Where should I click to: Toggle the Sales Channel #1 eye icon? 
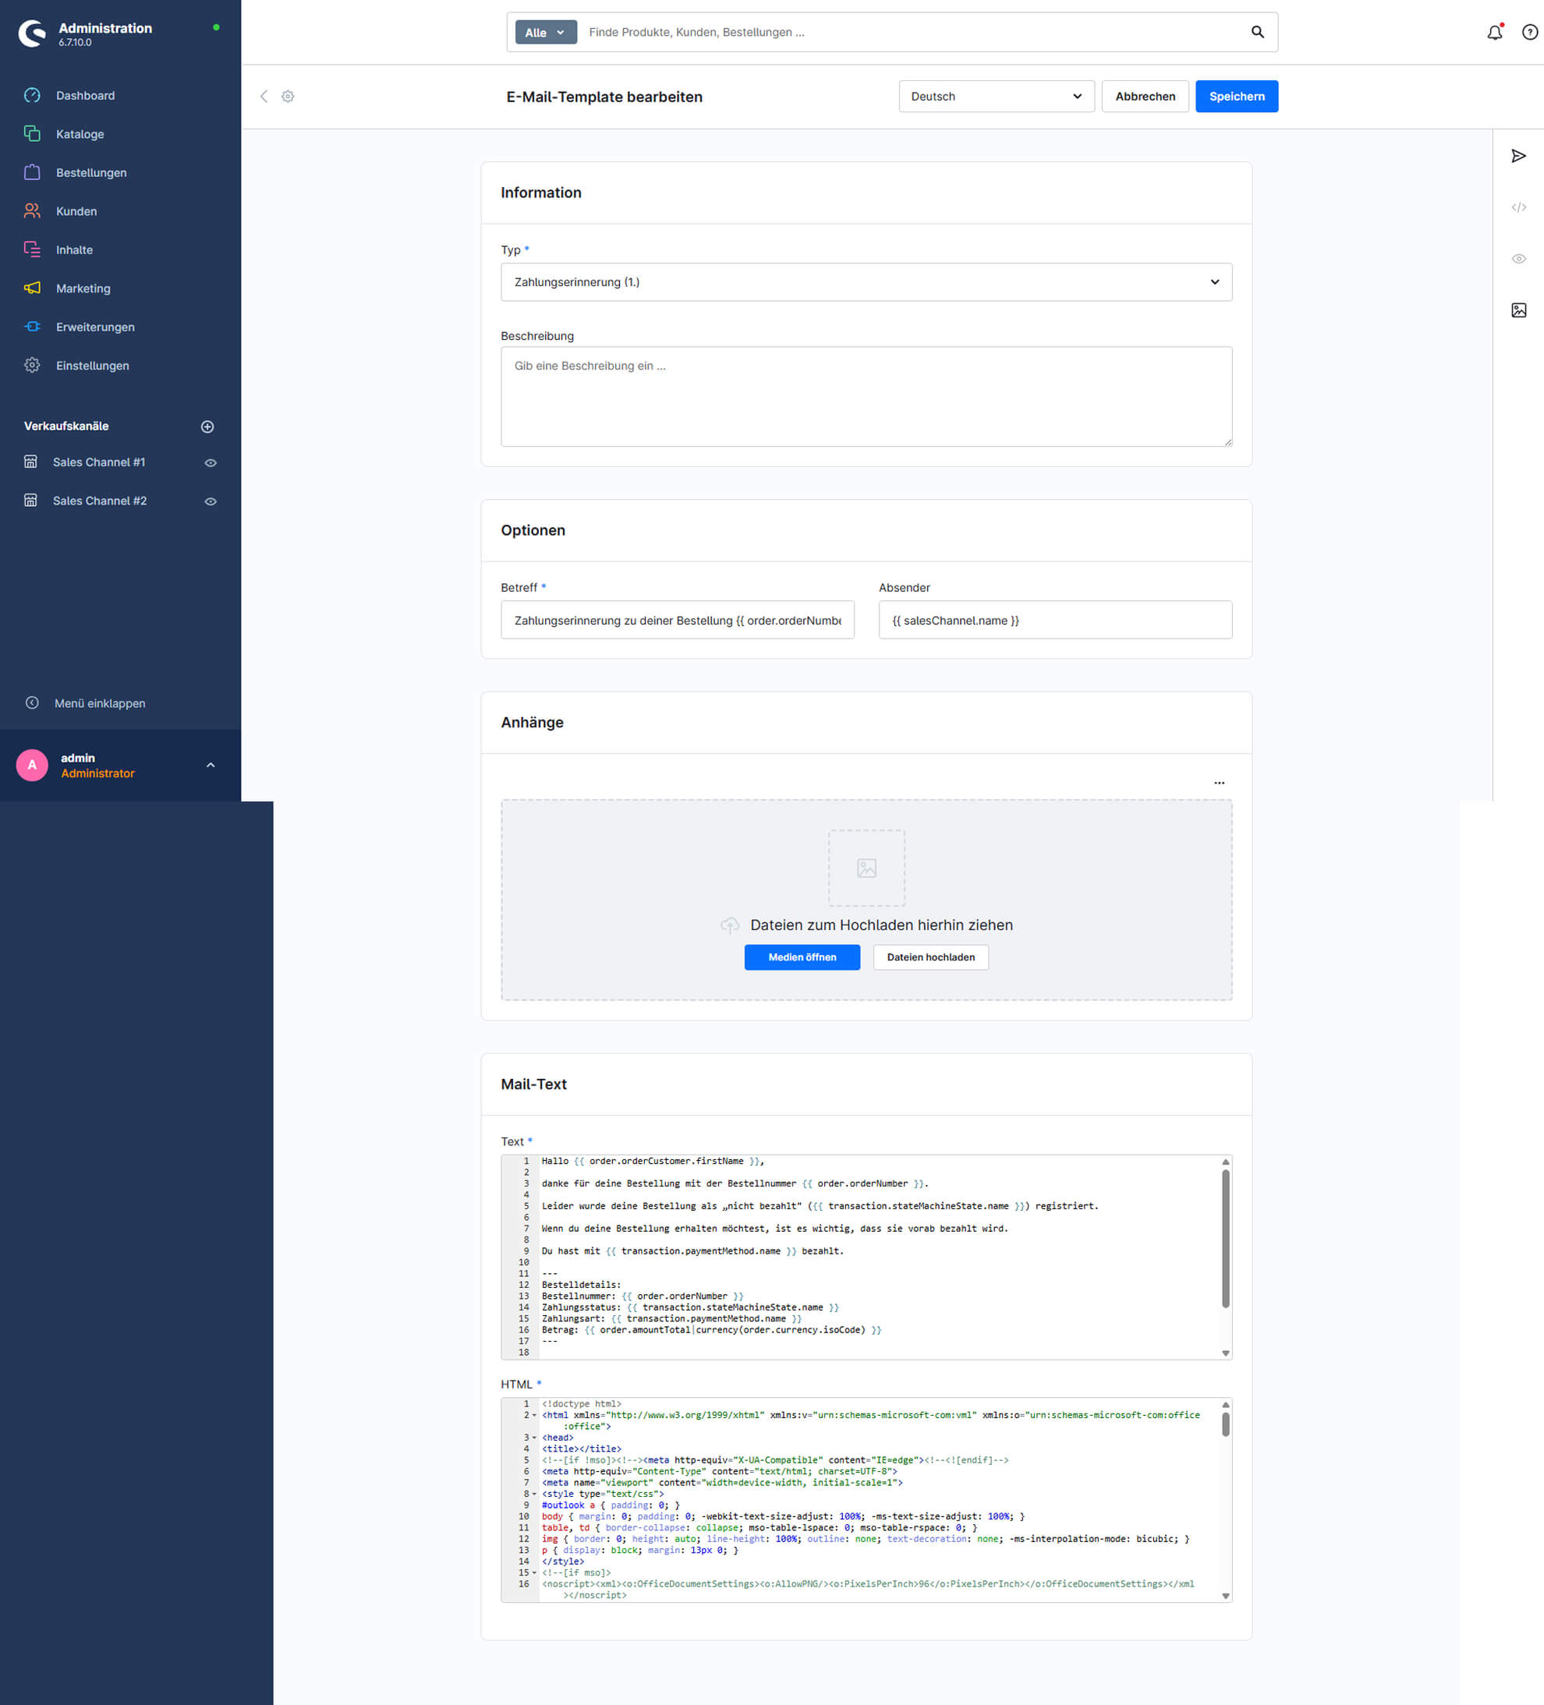point(211,462)
